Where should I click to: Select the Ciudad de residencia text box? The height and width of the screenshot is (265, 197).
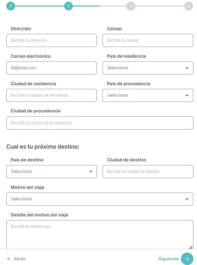click(51, 96)
